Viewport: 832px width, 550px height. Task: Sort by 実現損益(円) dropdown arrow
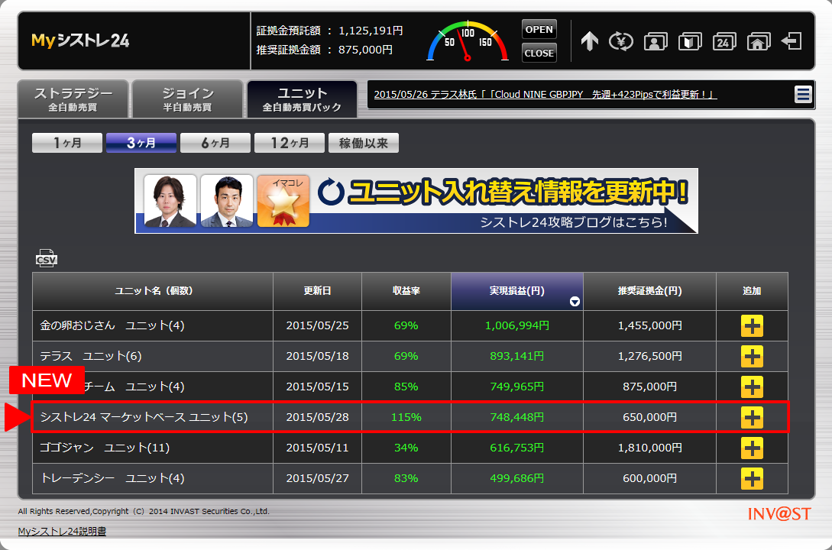tap(575, 302)
